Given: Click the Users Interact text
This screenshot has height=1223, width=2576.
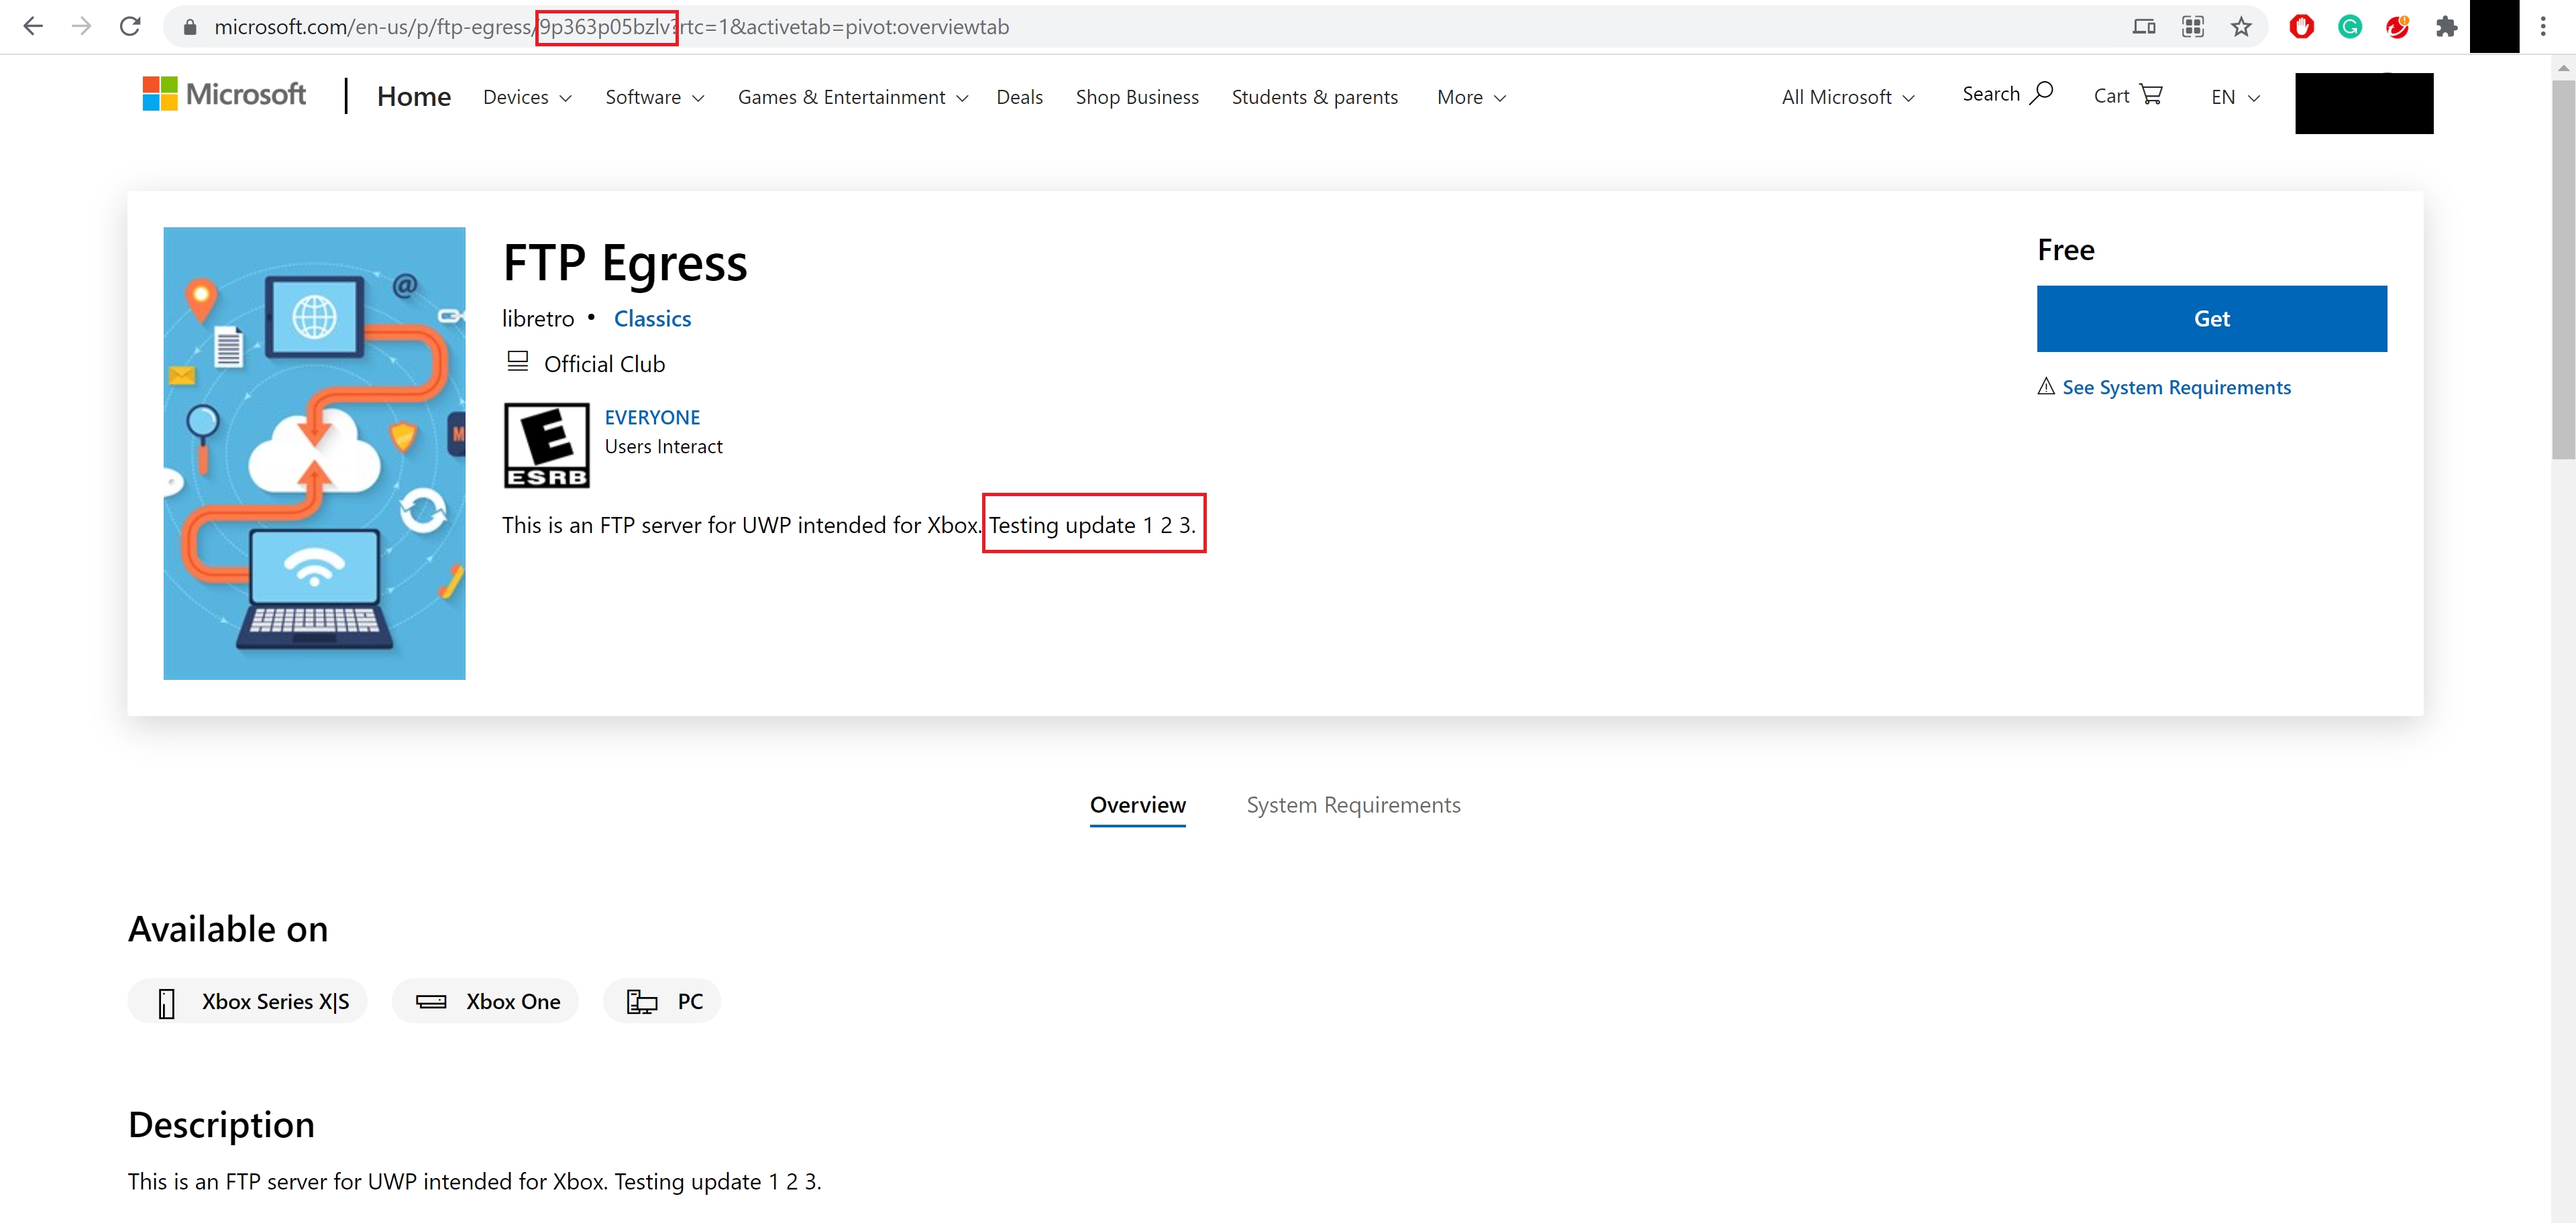Looking at the screenshot, I should (663, 447).
